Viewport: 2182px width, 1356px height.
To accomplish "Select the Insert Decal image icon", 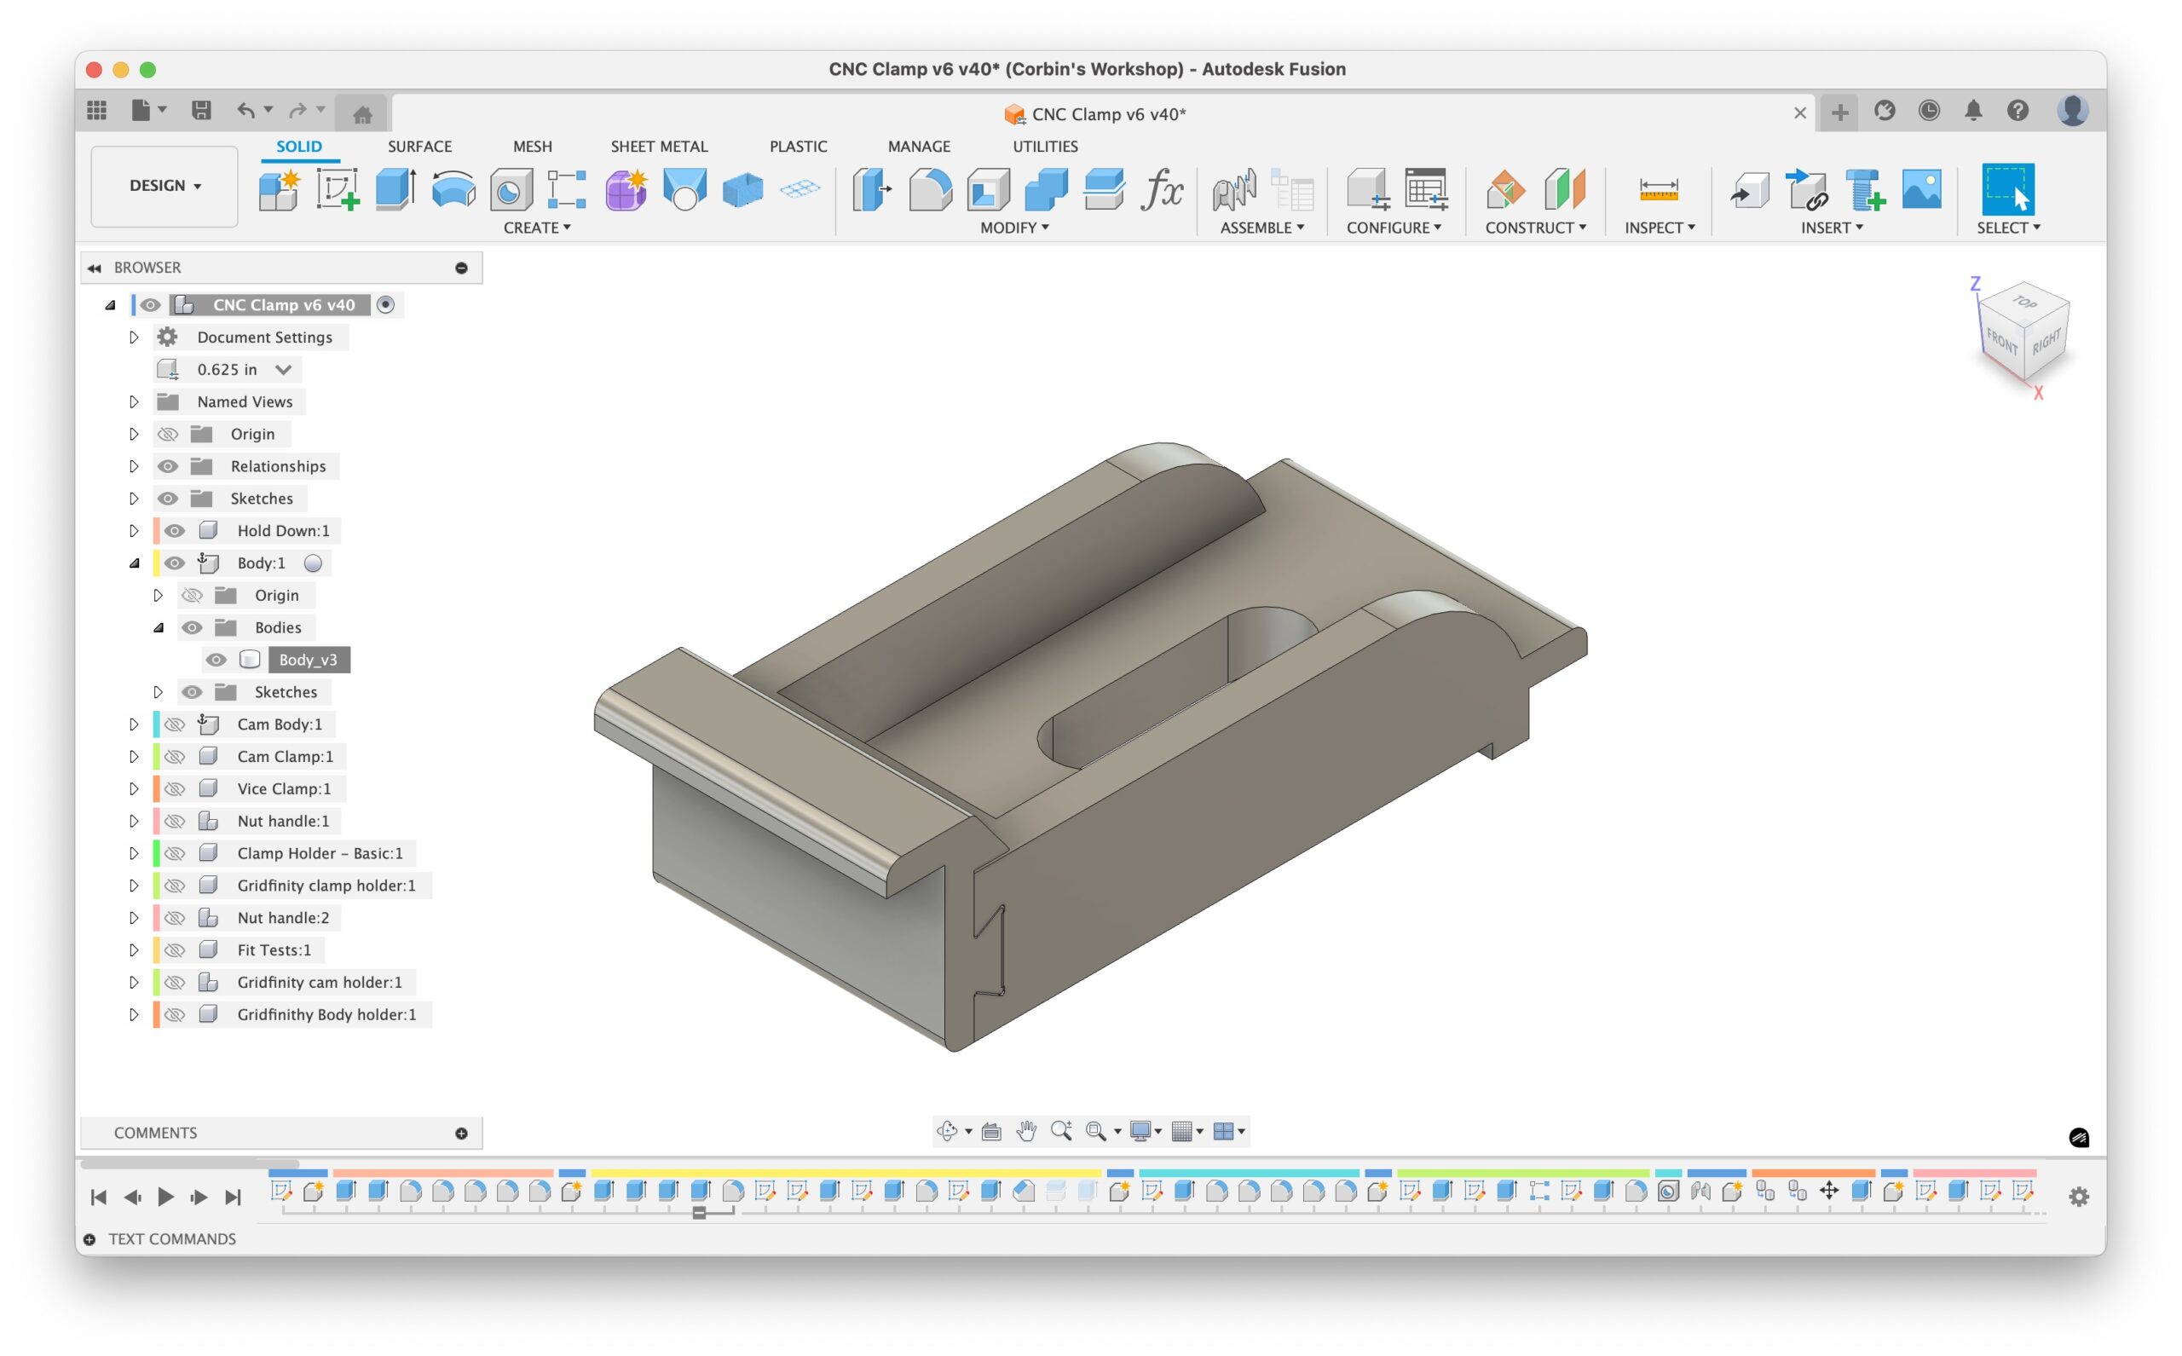I will point(1921,189).
